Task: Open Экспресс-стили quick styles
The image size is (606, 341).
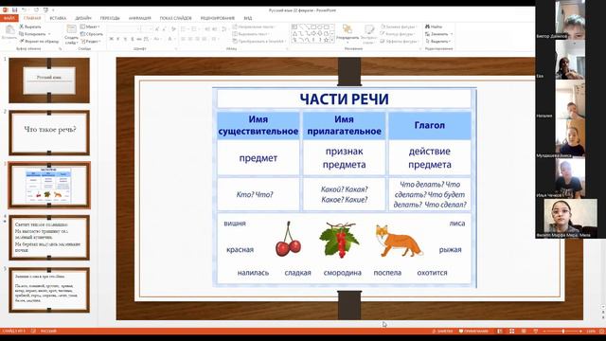Action: tap(368, 34)
